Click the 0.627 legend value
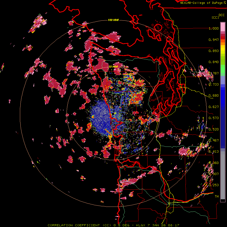This screenshot has width=227, height=227. tap(214, 107)
